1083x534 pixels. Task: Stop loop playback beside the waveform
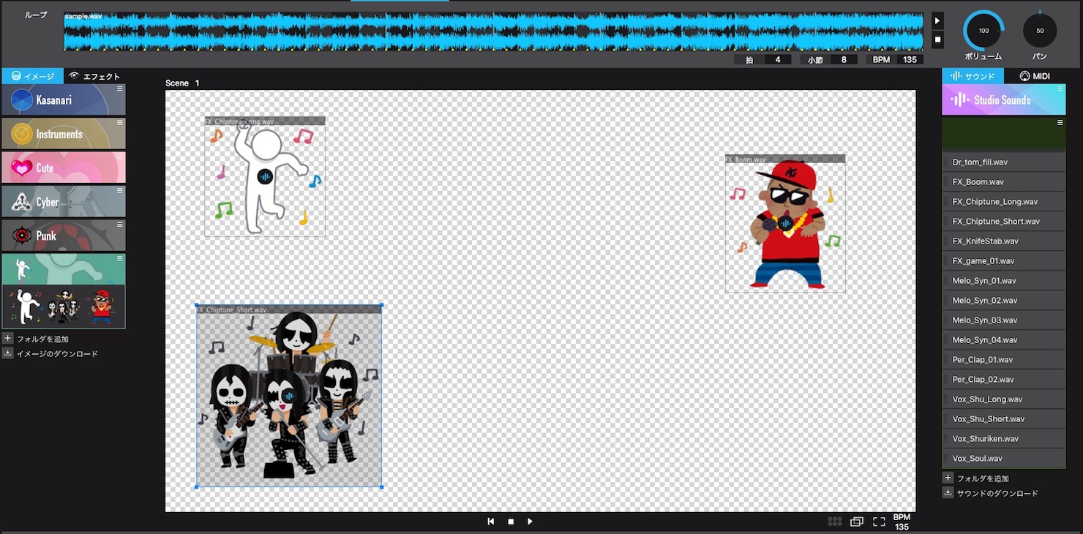pyautogui.click(x=938, y=40)
